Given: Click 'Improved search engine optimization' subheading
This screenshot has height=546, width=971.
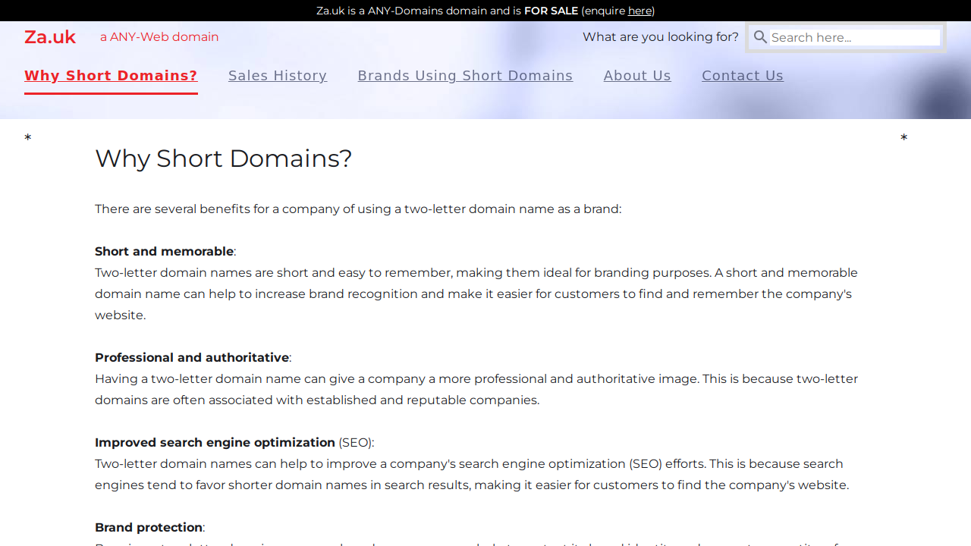Looking at the screenshot, I should coord(215,443).
